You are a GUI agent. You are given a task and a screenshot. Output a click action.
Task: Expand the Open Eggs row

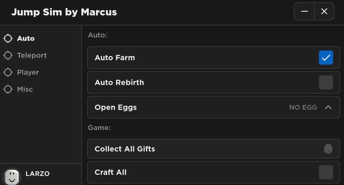click(214, 107)
